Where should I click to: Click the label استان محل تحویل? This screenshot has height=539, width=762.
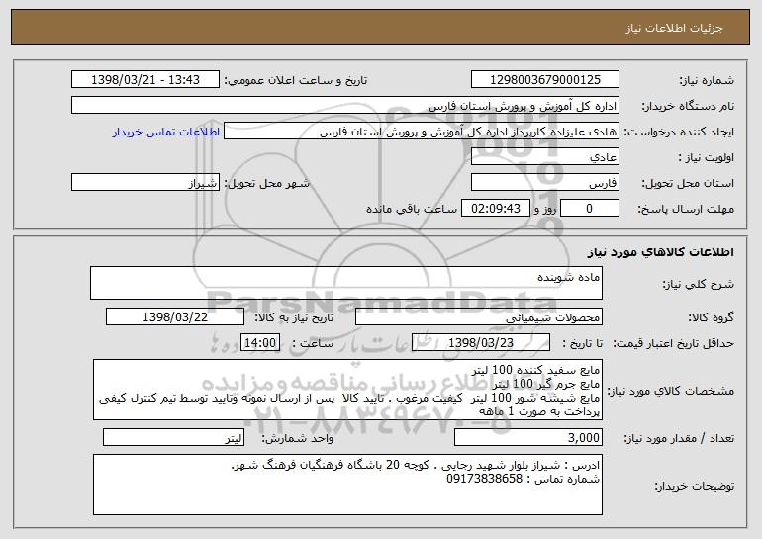688,184
